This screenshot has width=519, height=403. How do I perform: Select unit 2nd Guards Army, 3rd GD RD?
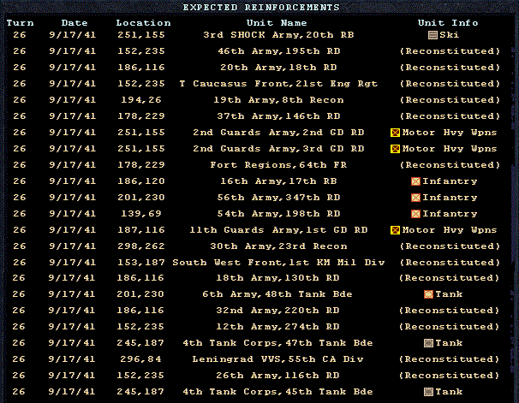tap(278, 149)
